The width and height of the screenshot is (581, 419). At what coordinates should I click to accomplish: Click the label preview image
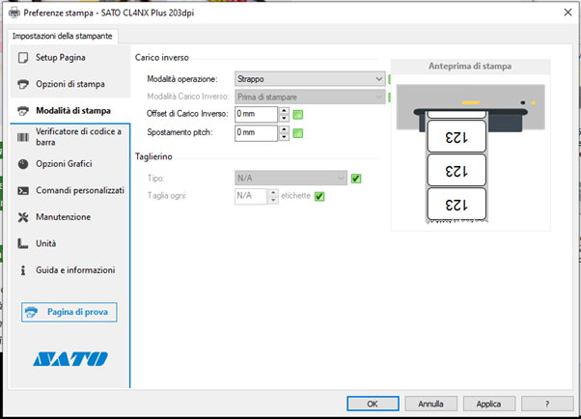pos(471,154)
